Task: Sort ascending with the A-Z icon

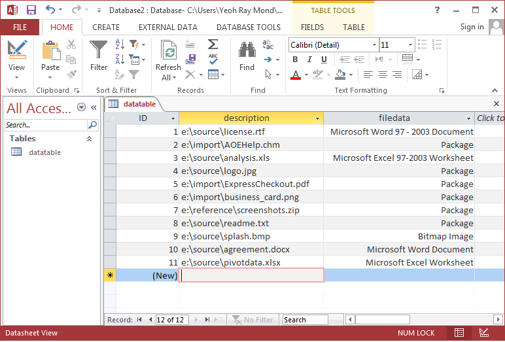Action: point(120,44)
